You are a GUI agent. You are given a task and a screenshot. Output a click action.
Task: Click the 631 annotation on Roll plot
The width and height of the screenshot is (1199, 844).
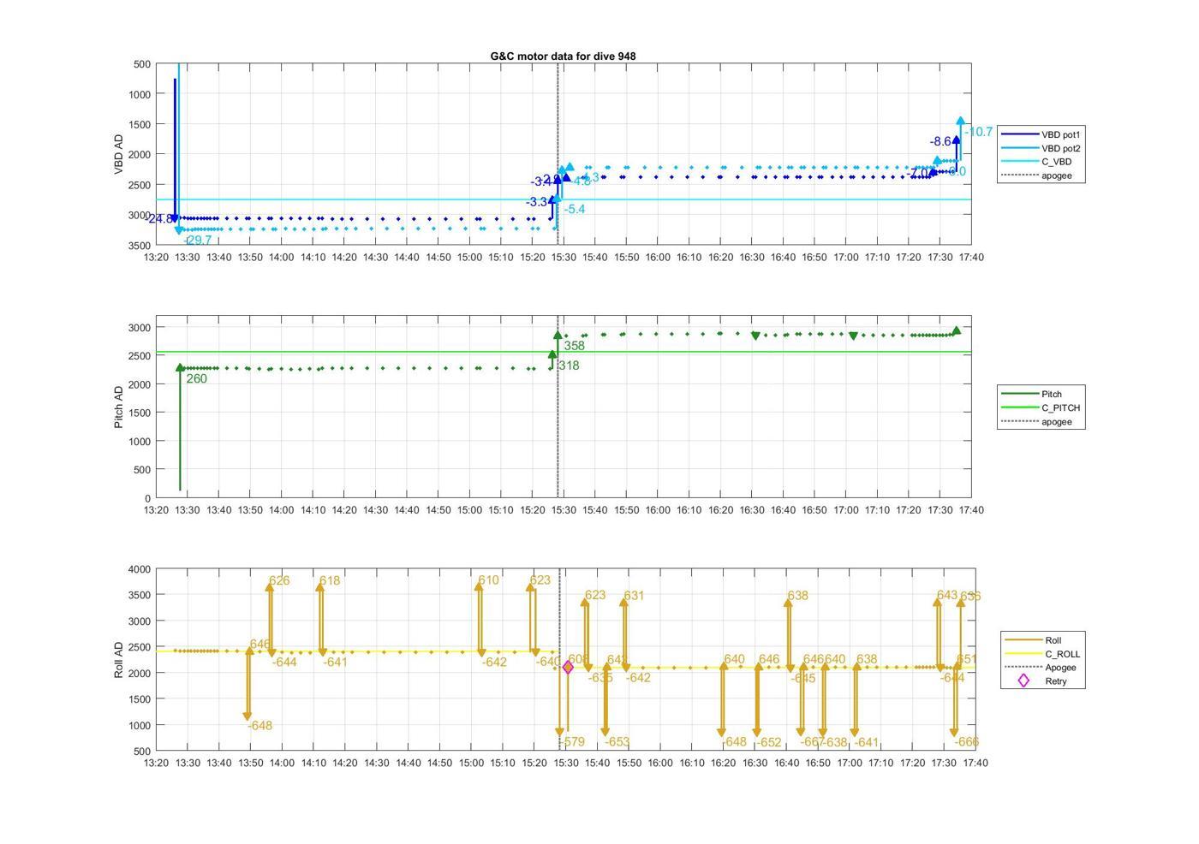tap(634, 596)
